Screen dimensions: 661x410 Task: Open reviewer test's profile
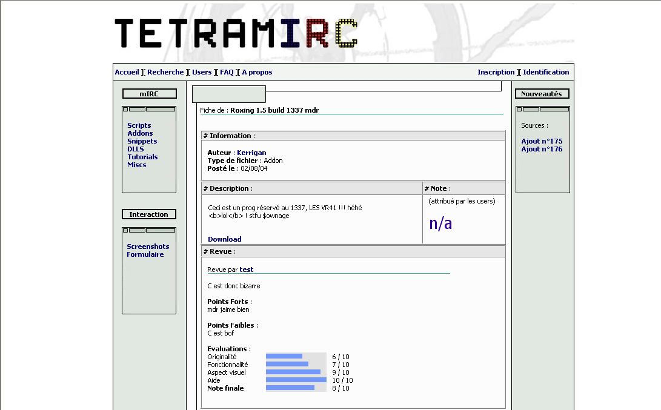[246, 269]
